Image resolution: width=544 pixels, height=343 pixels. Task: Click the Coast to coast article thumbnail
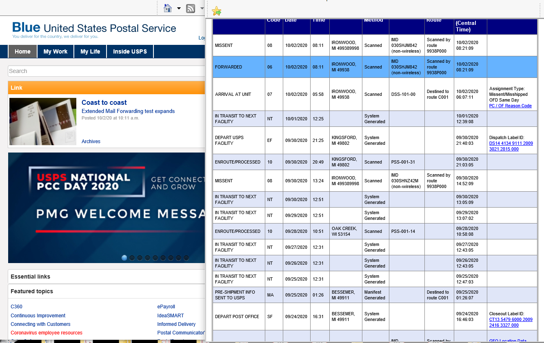(x=43, y=122)
